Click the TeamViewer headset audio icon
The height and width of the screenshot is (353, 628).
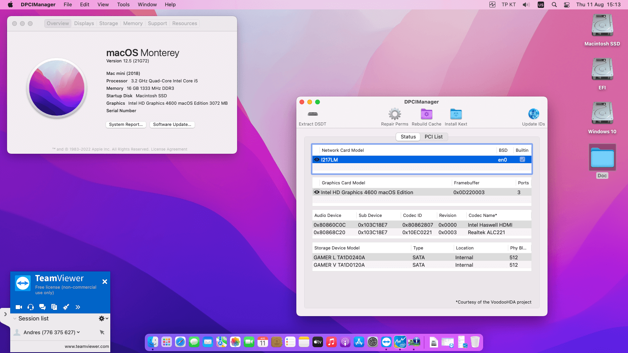(31, 307)
